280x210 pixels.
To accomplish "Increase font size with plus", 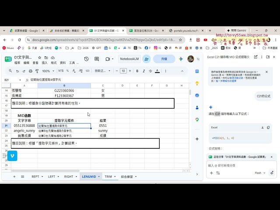I will (130, 71).
